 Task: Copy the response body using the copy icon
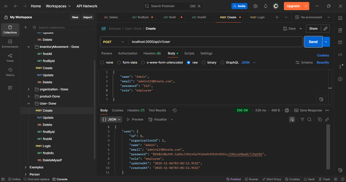(320, 119)
